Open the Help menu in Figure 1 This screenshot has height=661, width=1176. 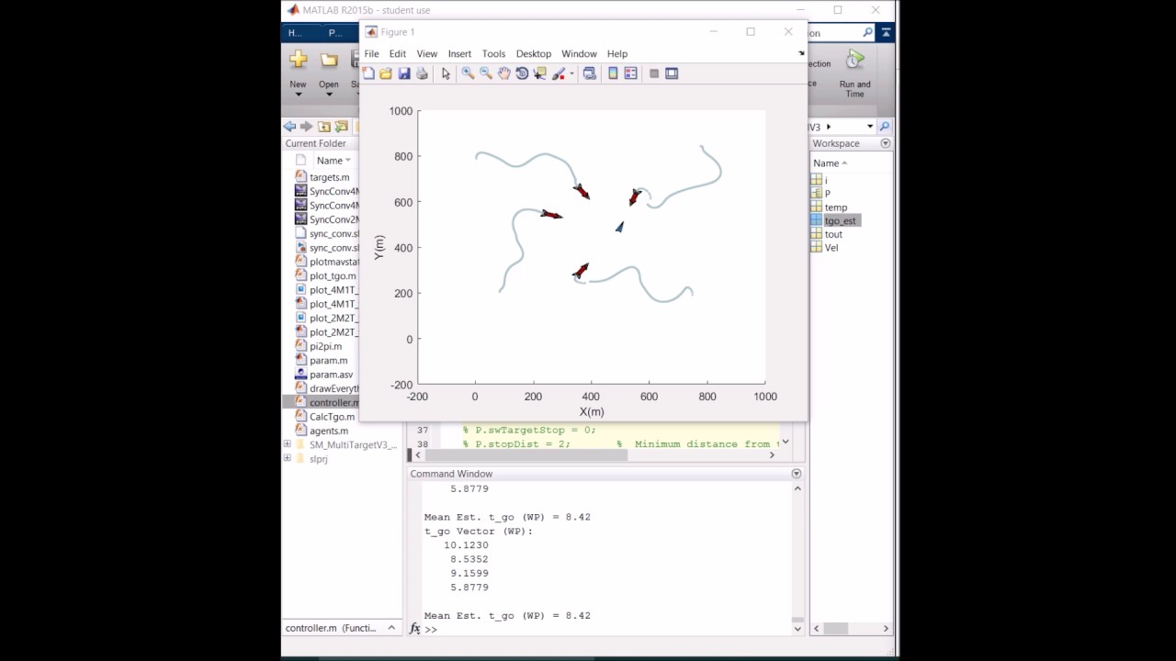click(x=617, y=53)
